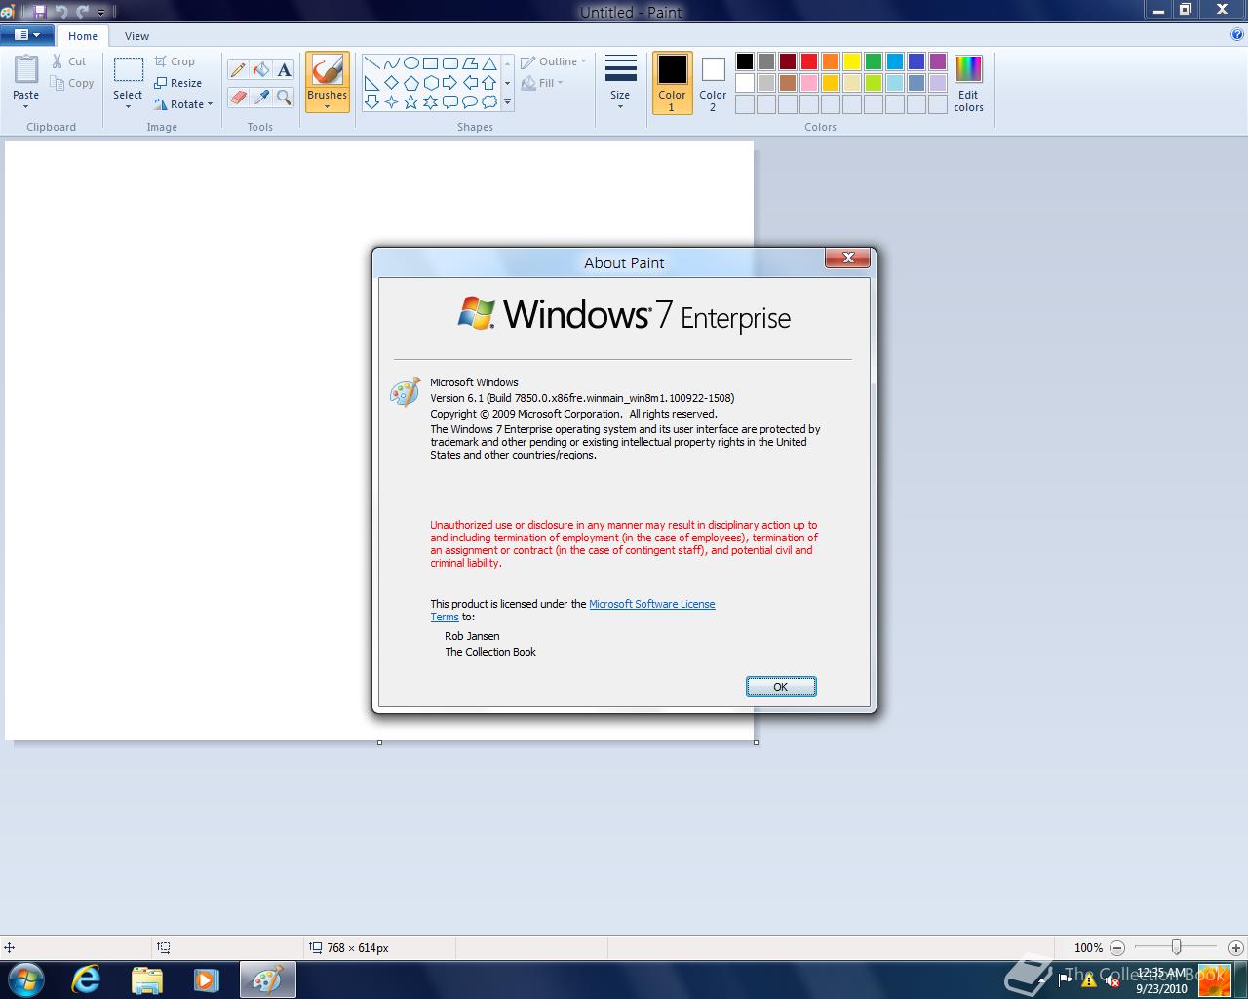Open Paint Help question mark icon
Screen dimensions: 1248x999
[x=1237, y=35]
